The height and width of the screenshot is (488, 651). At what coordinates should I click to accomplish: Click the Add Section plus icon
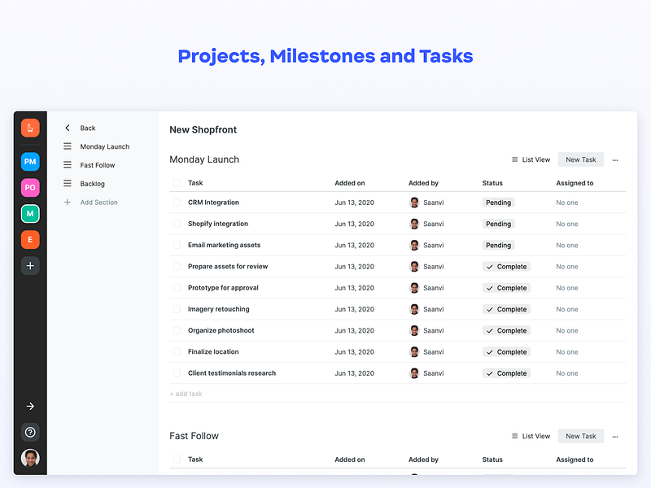(68, 202)
